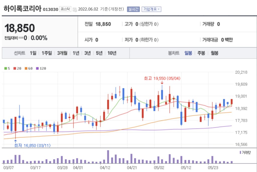Switch to the 5년 line chart
This screenshot has height=172, width=257.
(99, 53)
